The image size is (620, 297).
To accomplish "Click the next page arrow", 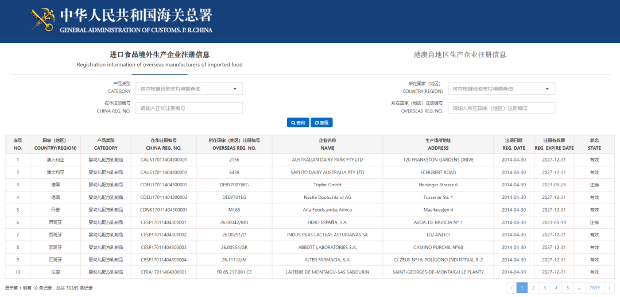I will [609, 288].
